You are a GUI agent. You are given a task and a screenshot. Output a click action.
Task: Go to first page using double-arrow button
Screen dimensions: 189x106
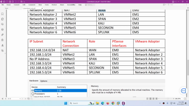coord(3,99)
